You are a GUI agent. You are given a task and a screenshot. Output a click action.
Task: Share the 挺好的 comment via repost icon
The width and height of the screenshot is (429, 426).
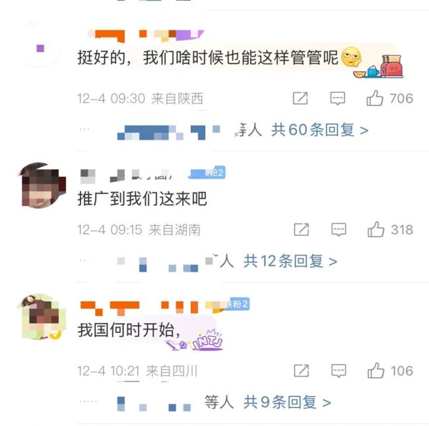(300, 98)
